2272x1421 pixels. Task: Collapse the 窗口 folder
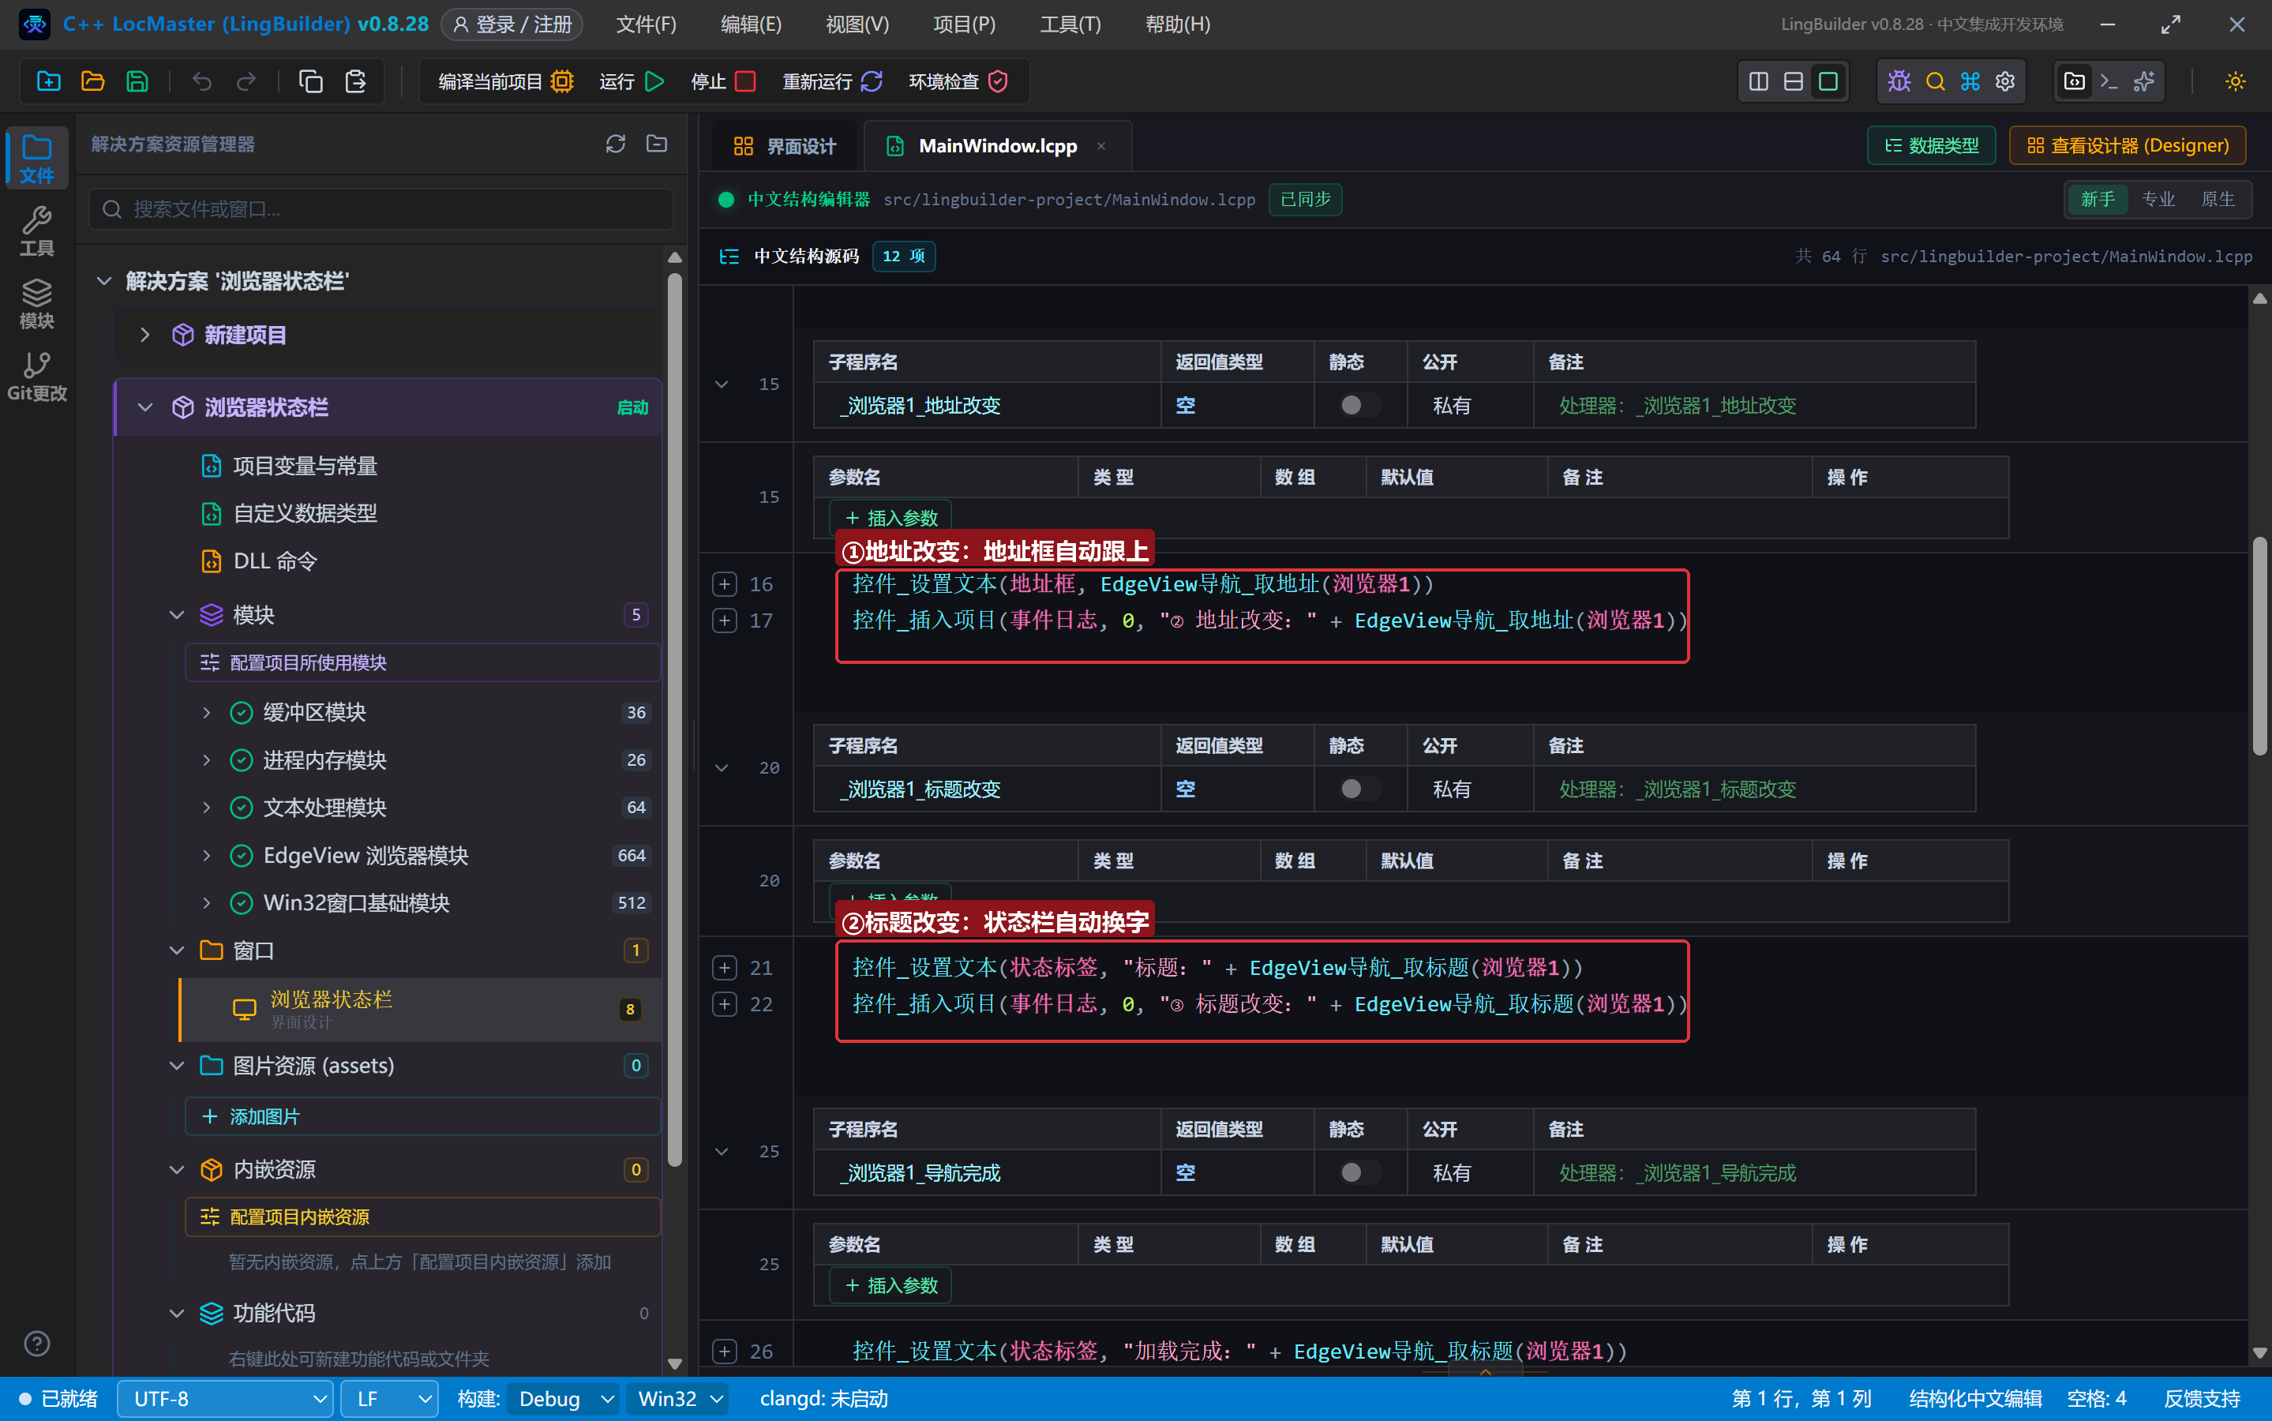[x=176, y=950]
